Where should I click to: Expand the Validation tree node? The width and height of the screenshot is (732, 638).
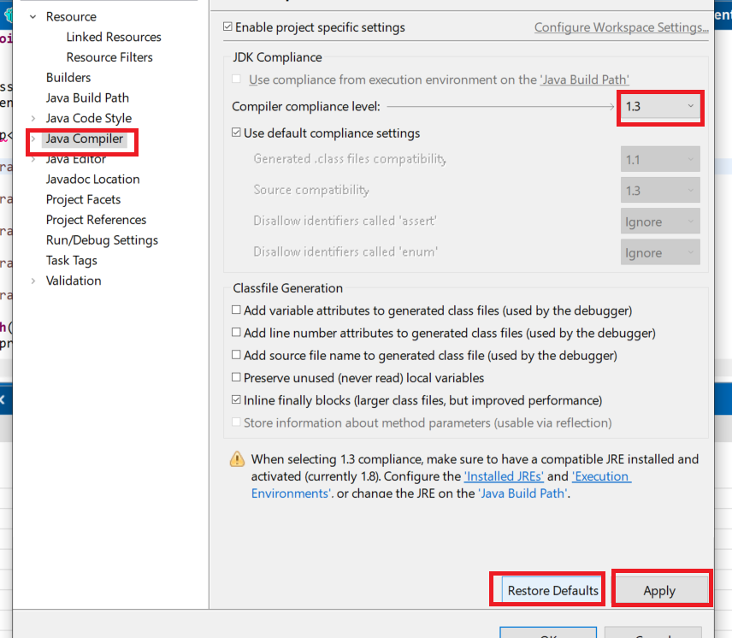tap(33, 281)
